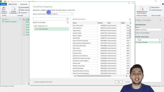Collapse the Parâmetro1 [1] folder
164x92 pixels.
[x=34, y=26]
